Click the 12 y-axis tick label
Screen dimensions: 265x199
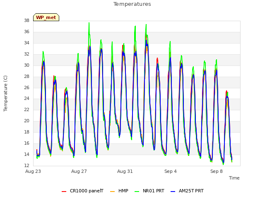26,166
